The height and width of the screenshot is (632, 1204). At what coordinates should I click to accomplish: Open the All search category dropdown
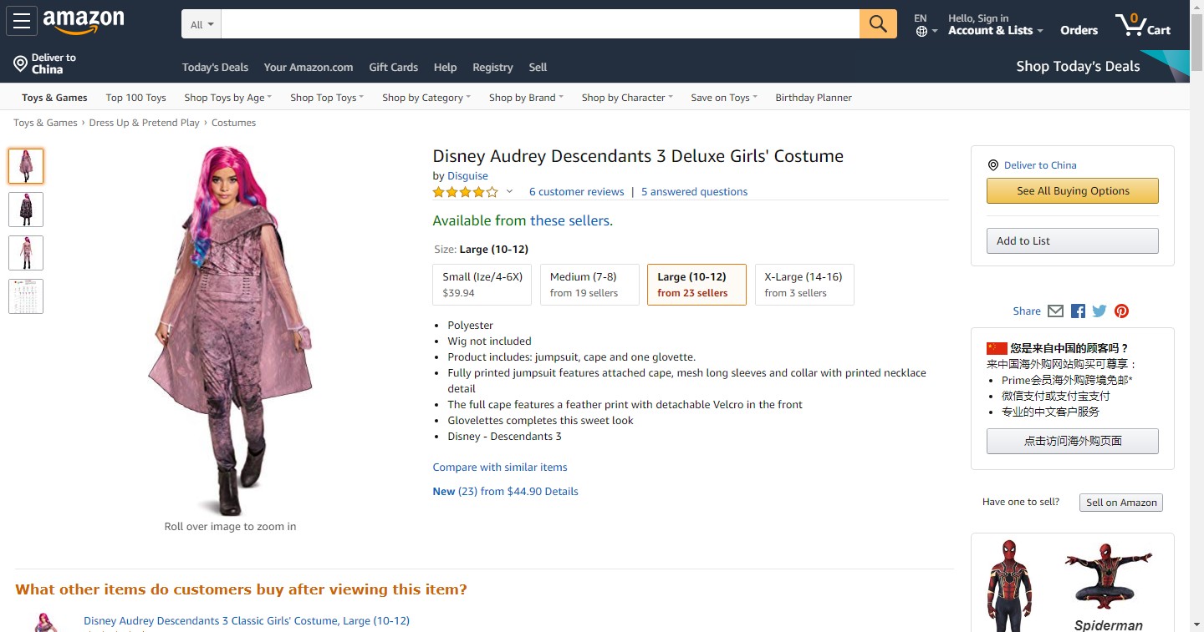[x=202, y=24]
